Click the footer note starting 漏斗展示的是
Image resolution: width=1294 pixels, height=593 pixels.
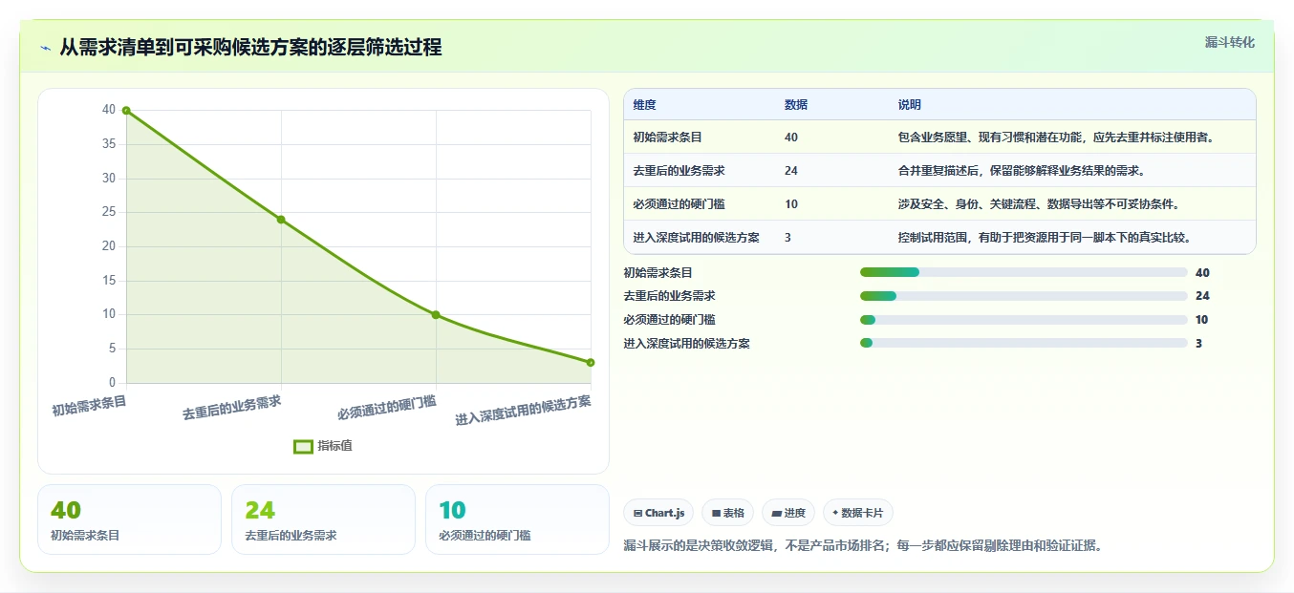862,546
